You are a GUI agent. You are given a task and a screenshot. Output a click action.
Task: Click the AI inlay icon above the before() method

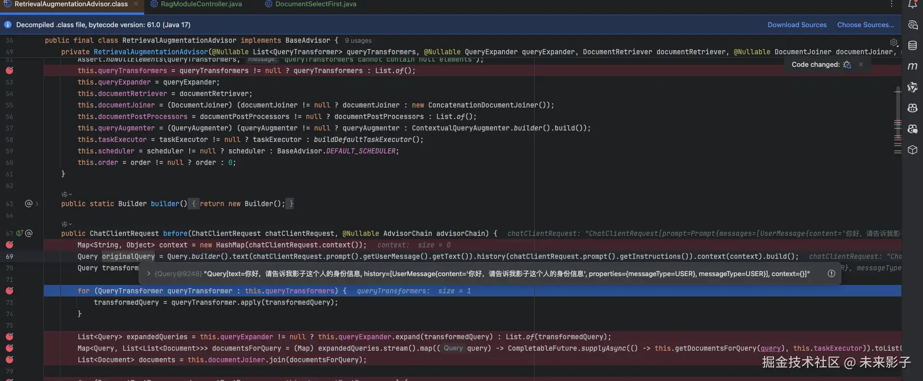(64, 224)
